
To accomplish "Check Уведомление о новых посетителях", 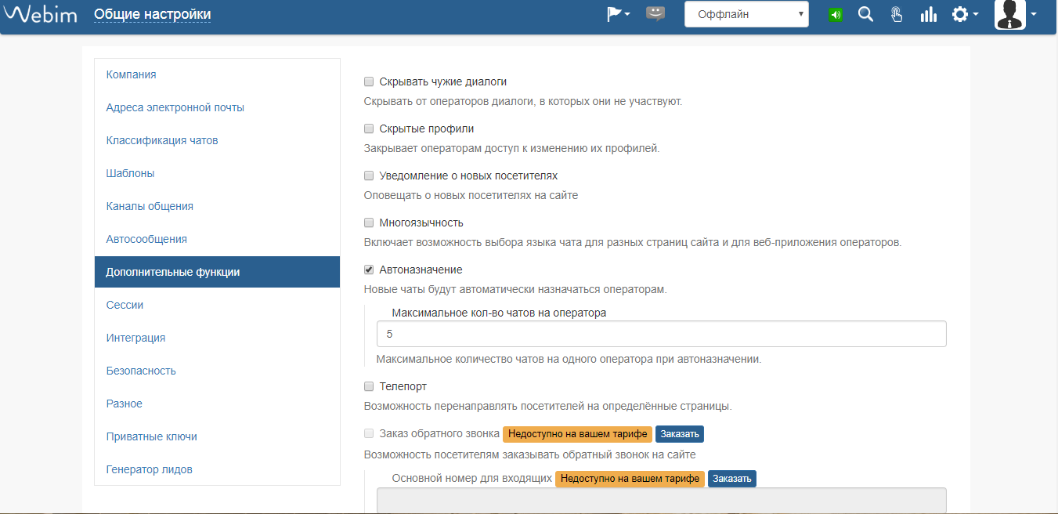I will click(x=369, y=176).
